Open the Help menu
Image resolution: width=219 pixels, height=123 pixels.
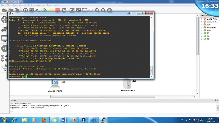click(56, 5)
